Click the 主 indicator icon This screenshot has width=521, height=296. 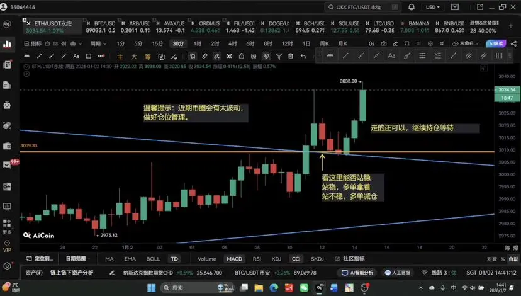tap(120, 57)
